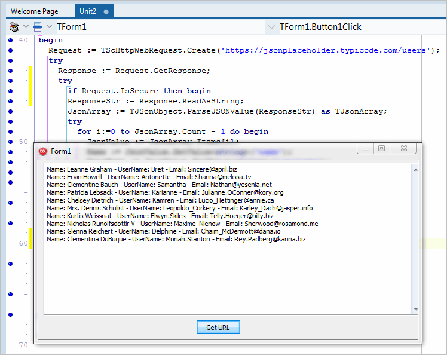Viewport: 447px width, 355px height.
Task: Click the 'Clementina DuBuque' line in the memo
Action: tap(176, 239)
